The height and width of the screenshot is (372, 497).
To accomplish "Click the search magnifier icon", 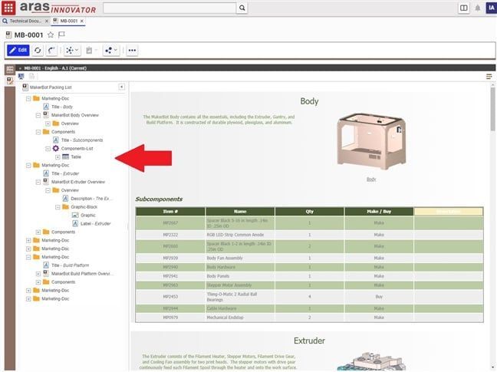I will [x=242, y=8].
